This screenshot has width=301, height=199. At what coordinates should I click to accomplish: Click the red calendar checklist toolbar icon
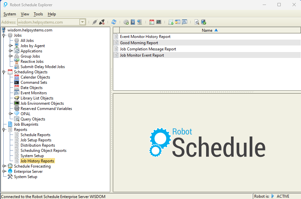click(x=152, y=22)
